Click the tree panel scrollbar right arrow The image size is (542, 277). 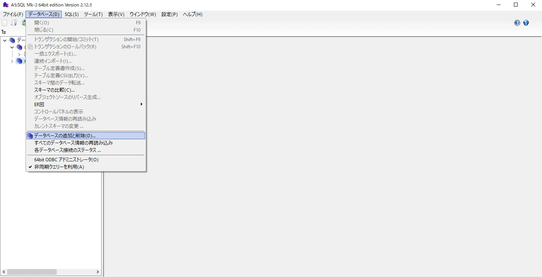coord(98,272)
